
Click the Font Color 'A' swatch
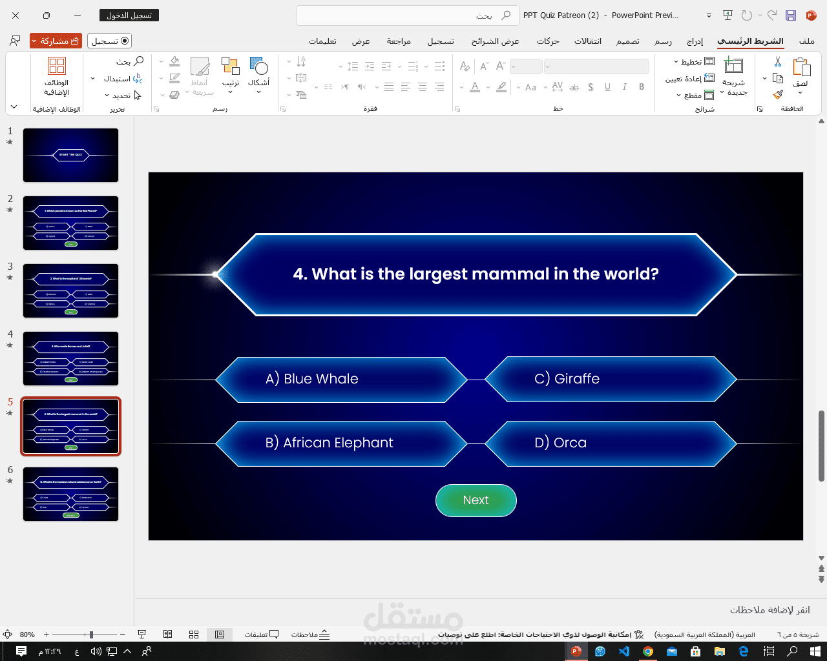pyautogui.click(x=475, y=87)
